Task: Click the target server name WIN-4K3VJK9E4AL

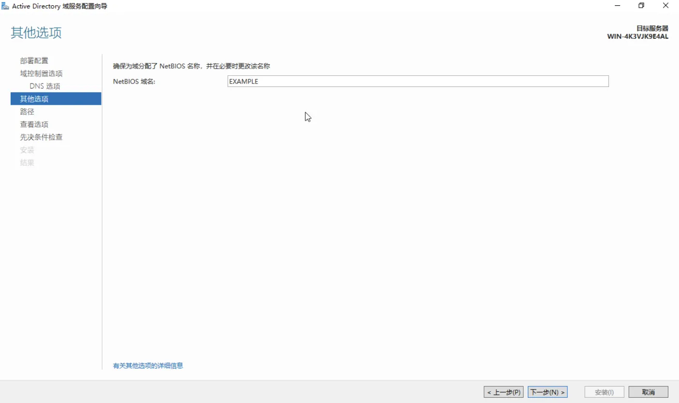Action: [x=637, y=37]
